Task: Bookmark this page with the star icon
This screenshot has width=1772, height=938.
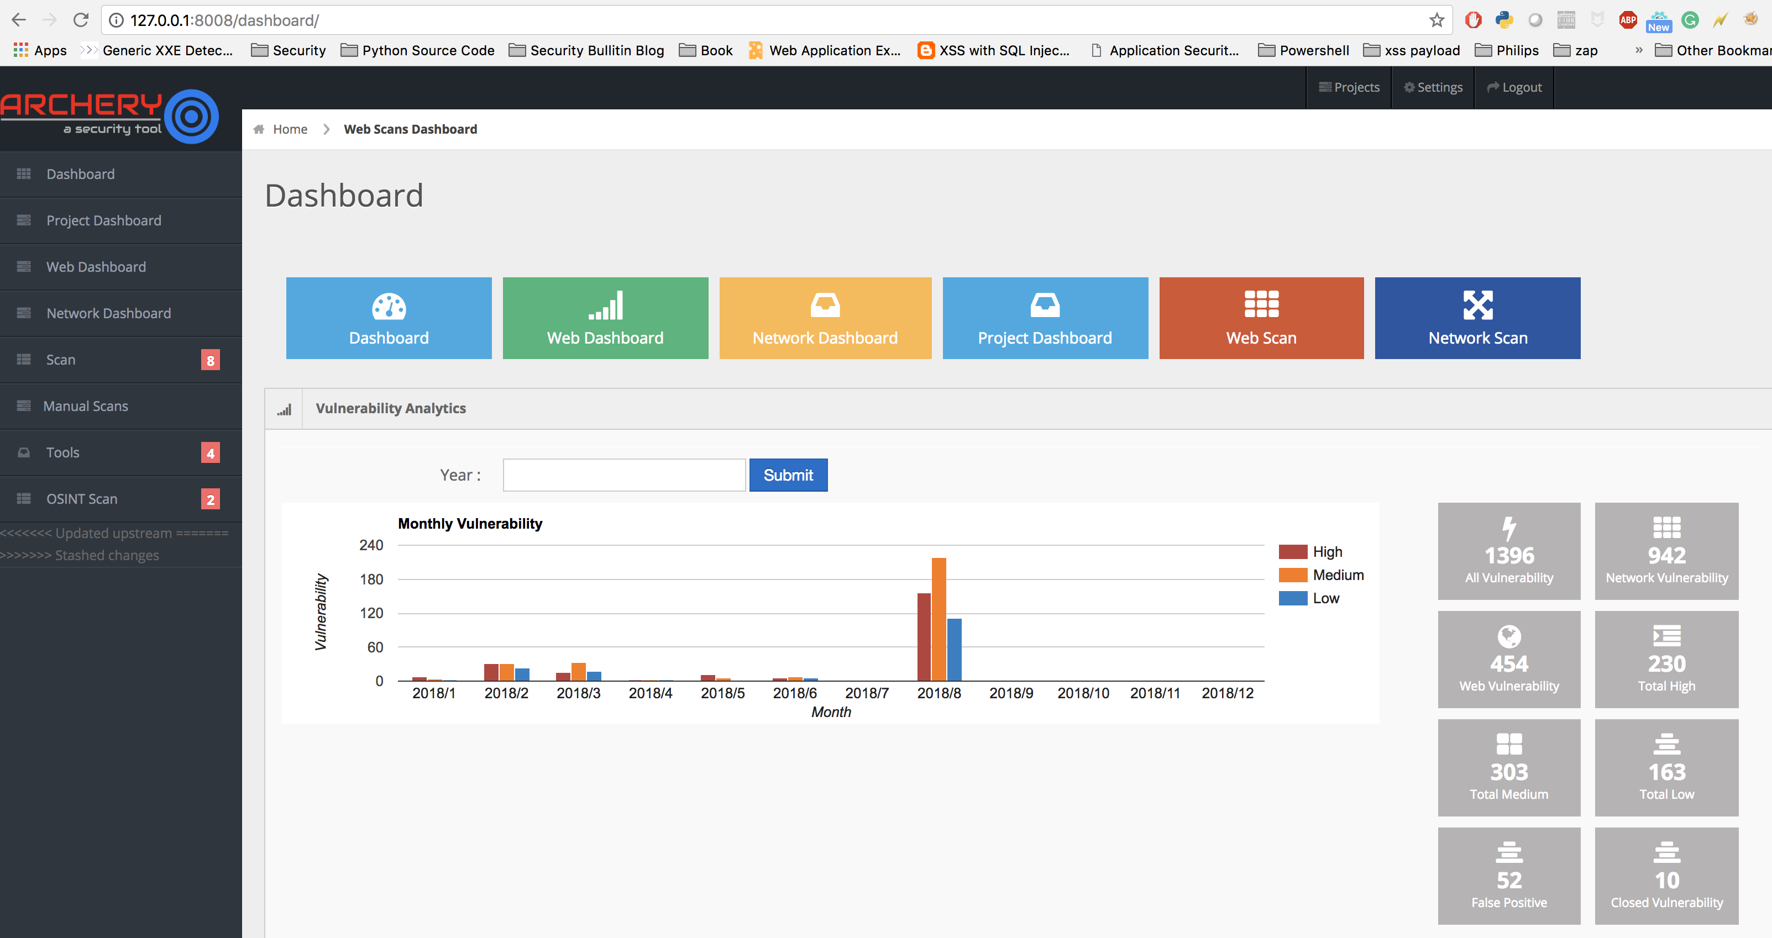Action: tap(1437, 20)
